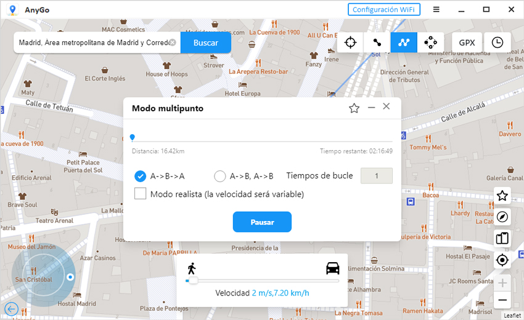Screen dimensions: 524x320
Task: Open favorites star on right sidebar
Action: [502, 196]
